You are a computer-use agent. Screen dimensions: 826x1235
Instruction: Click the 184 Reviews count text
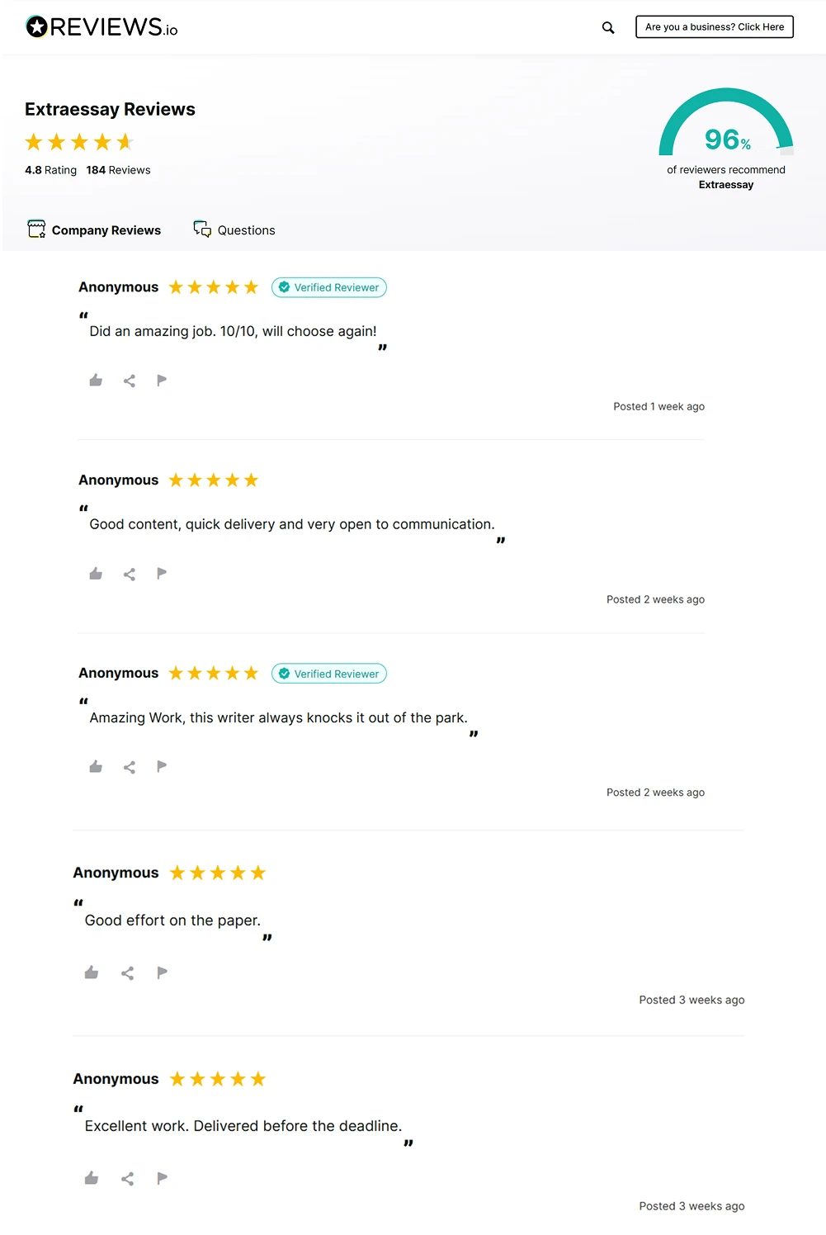point(118,170)
